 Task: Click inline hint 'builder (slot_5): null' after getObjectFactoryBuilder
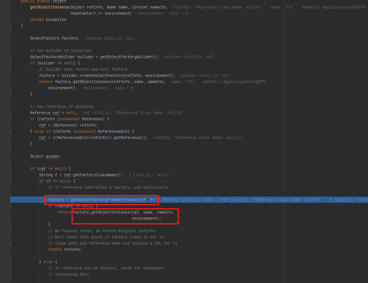190,57
